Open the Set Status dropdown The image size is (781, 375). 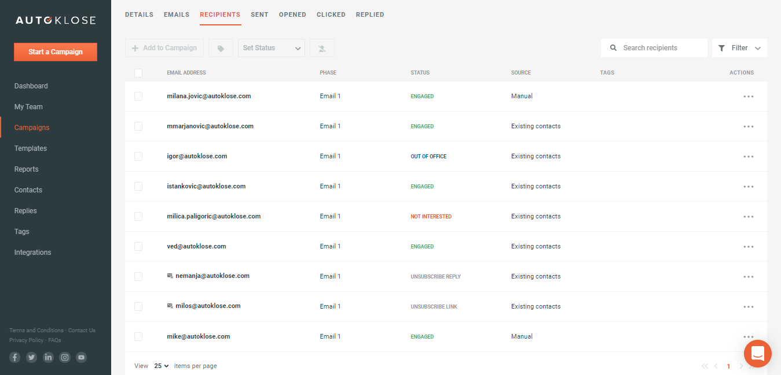pos(272,48)
